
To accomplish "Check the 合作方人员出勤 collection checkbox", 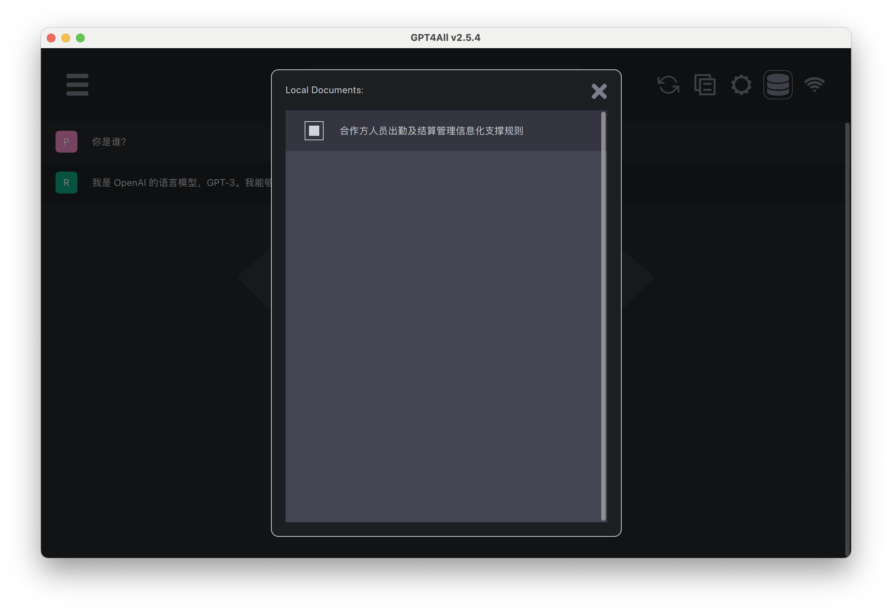I will pyautogui.click(x=314, y=131).
